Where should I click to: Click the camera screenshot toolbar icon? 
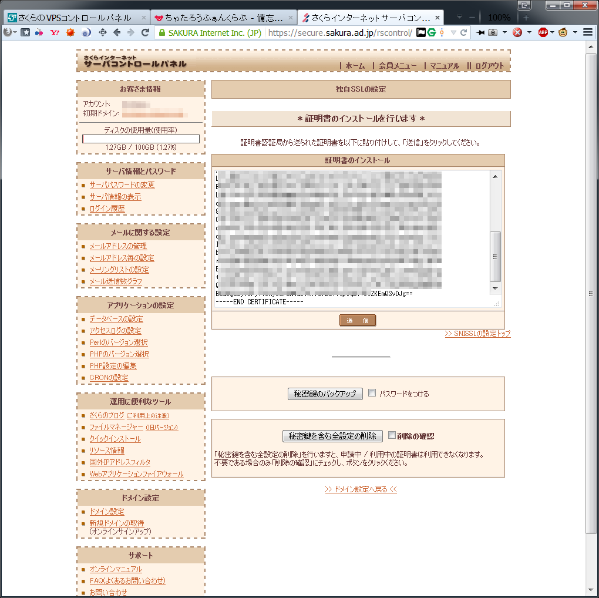point(493,32)
